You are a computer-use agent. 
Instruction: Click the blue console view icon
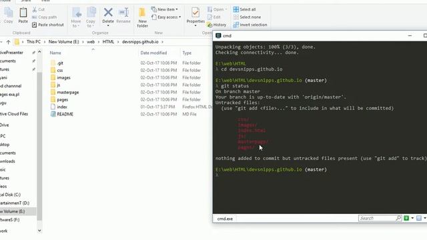point(419,218)
